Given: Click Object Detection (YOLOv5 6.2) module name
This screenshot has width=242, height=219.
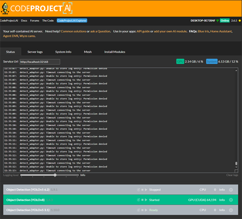Looking at the screenshot, I should pyautogui.click(x=28, y=190).
